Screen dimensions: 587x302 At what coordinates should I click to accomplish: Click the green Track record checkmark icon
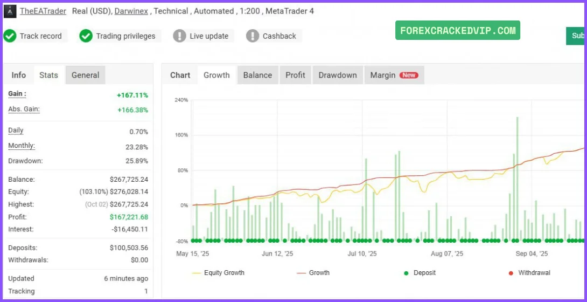pos(10,36)
